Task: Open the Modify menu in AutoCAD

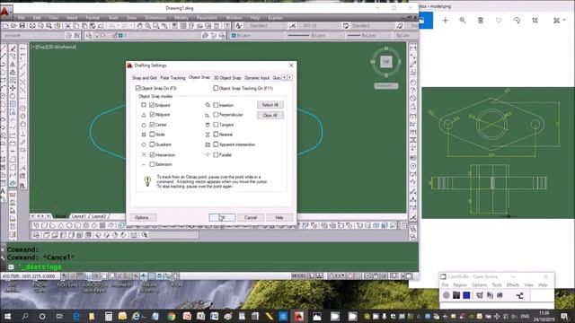Action: click(181, 18)
